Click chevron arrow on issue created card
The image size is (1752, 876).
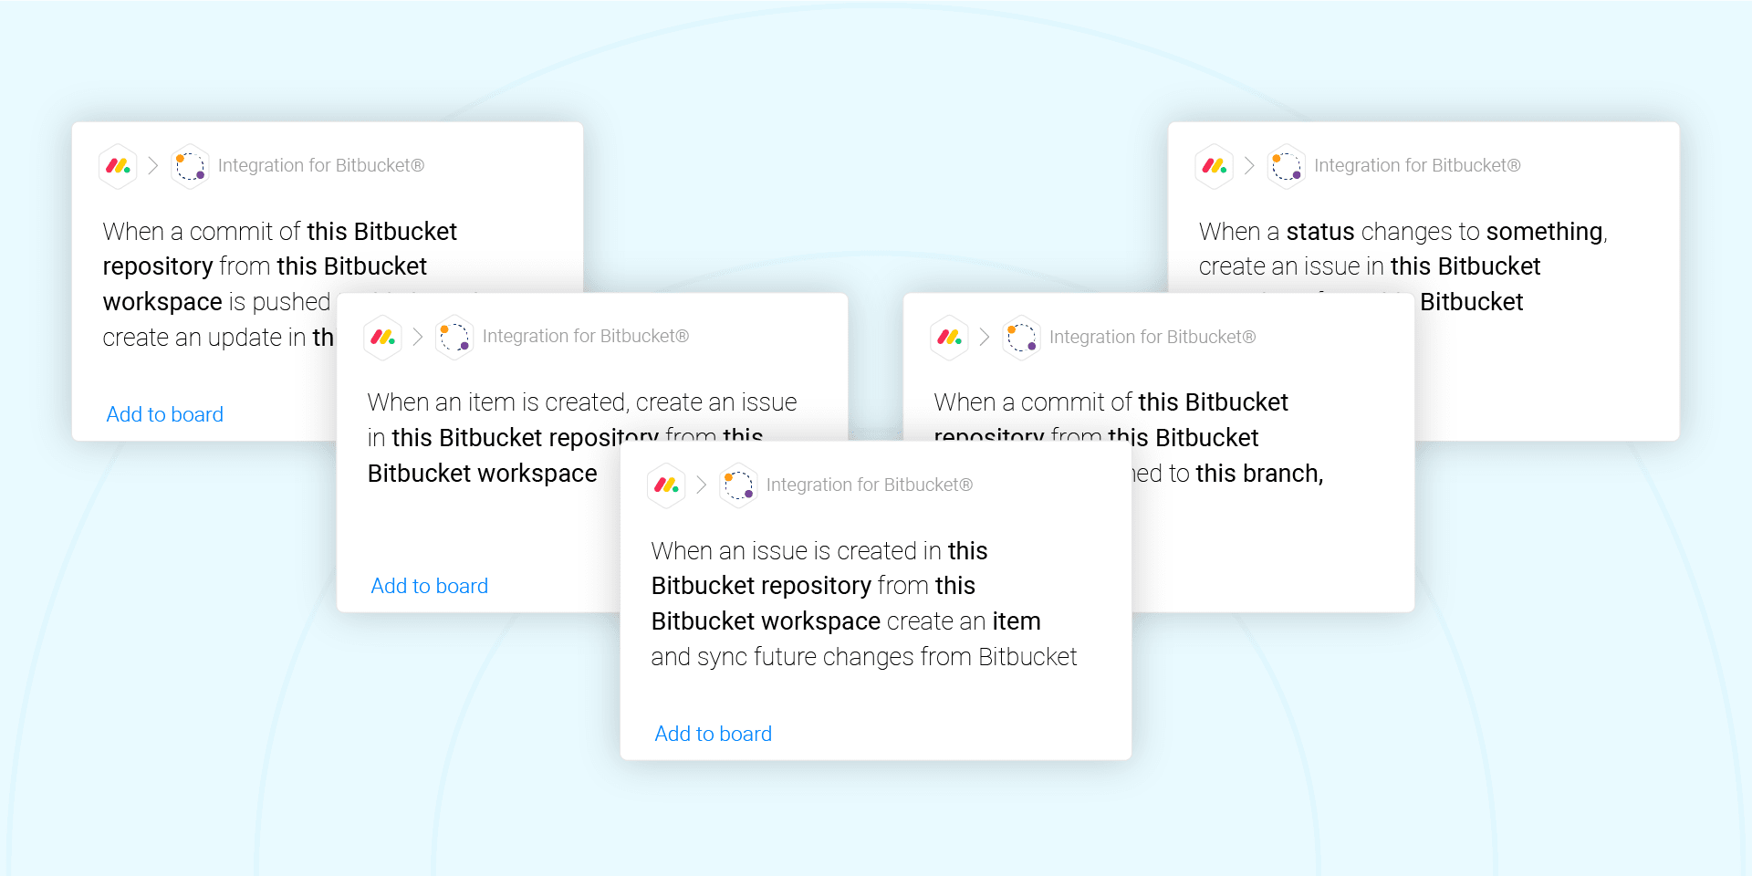[702, 485]
